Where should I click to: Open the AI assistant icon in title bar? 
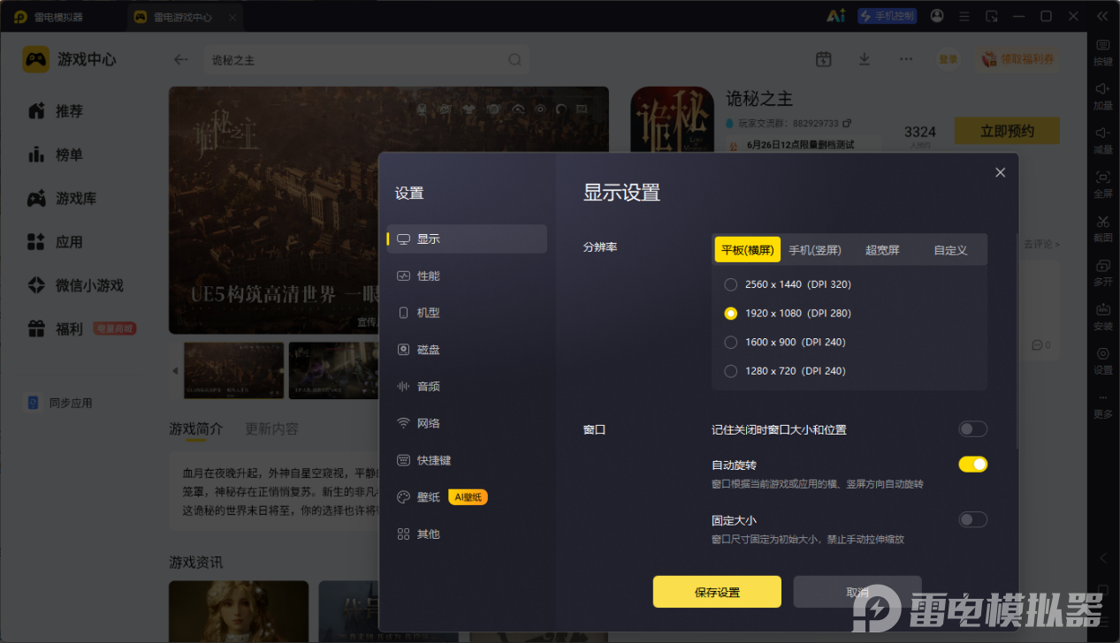pyautogui.click(x=835, y=16)
